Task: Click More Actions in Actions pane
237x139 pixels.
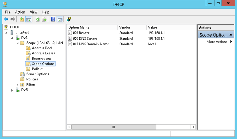Action: tap(217, 42)
